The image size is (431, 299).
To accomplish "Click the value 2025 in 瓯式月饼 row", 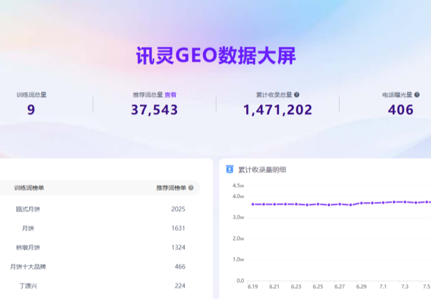I will click(178, 209).
